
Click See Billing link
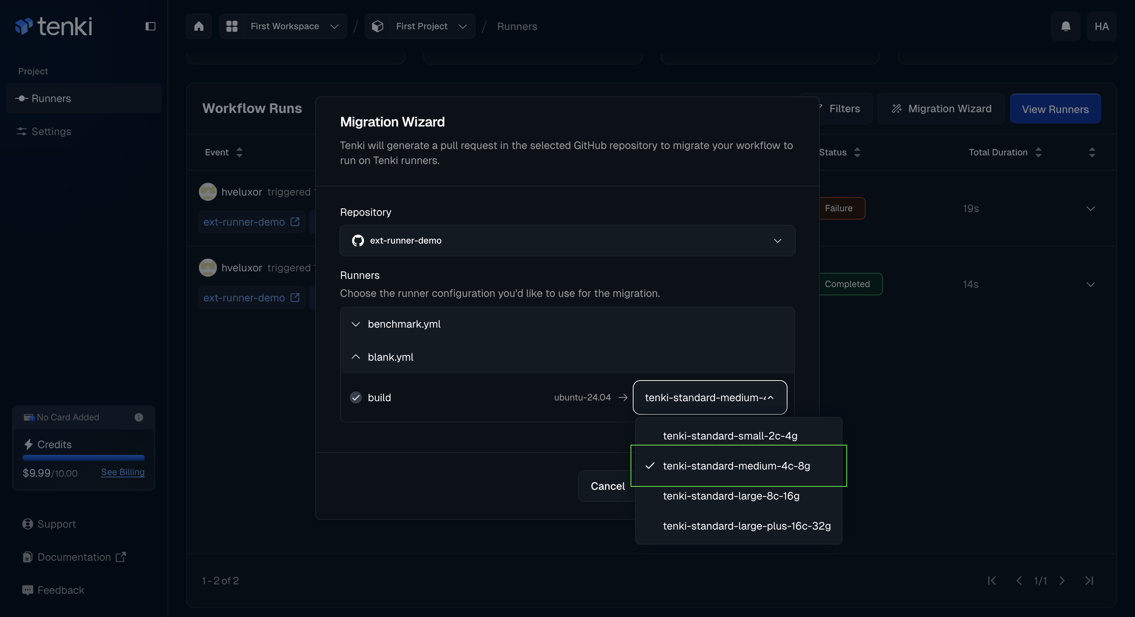click(x=123, y=472)
